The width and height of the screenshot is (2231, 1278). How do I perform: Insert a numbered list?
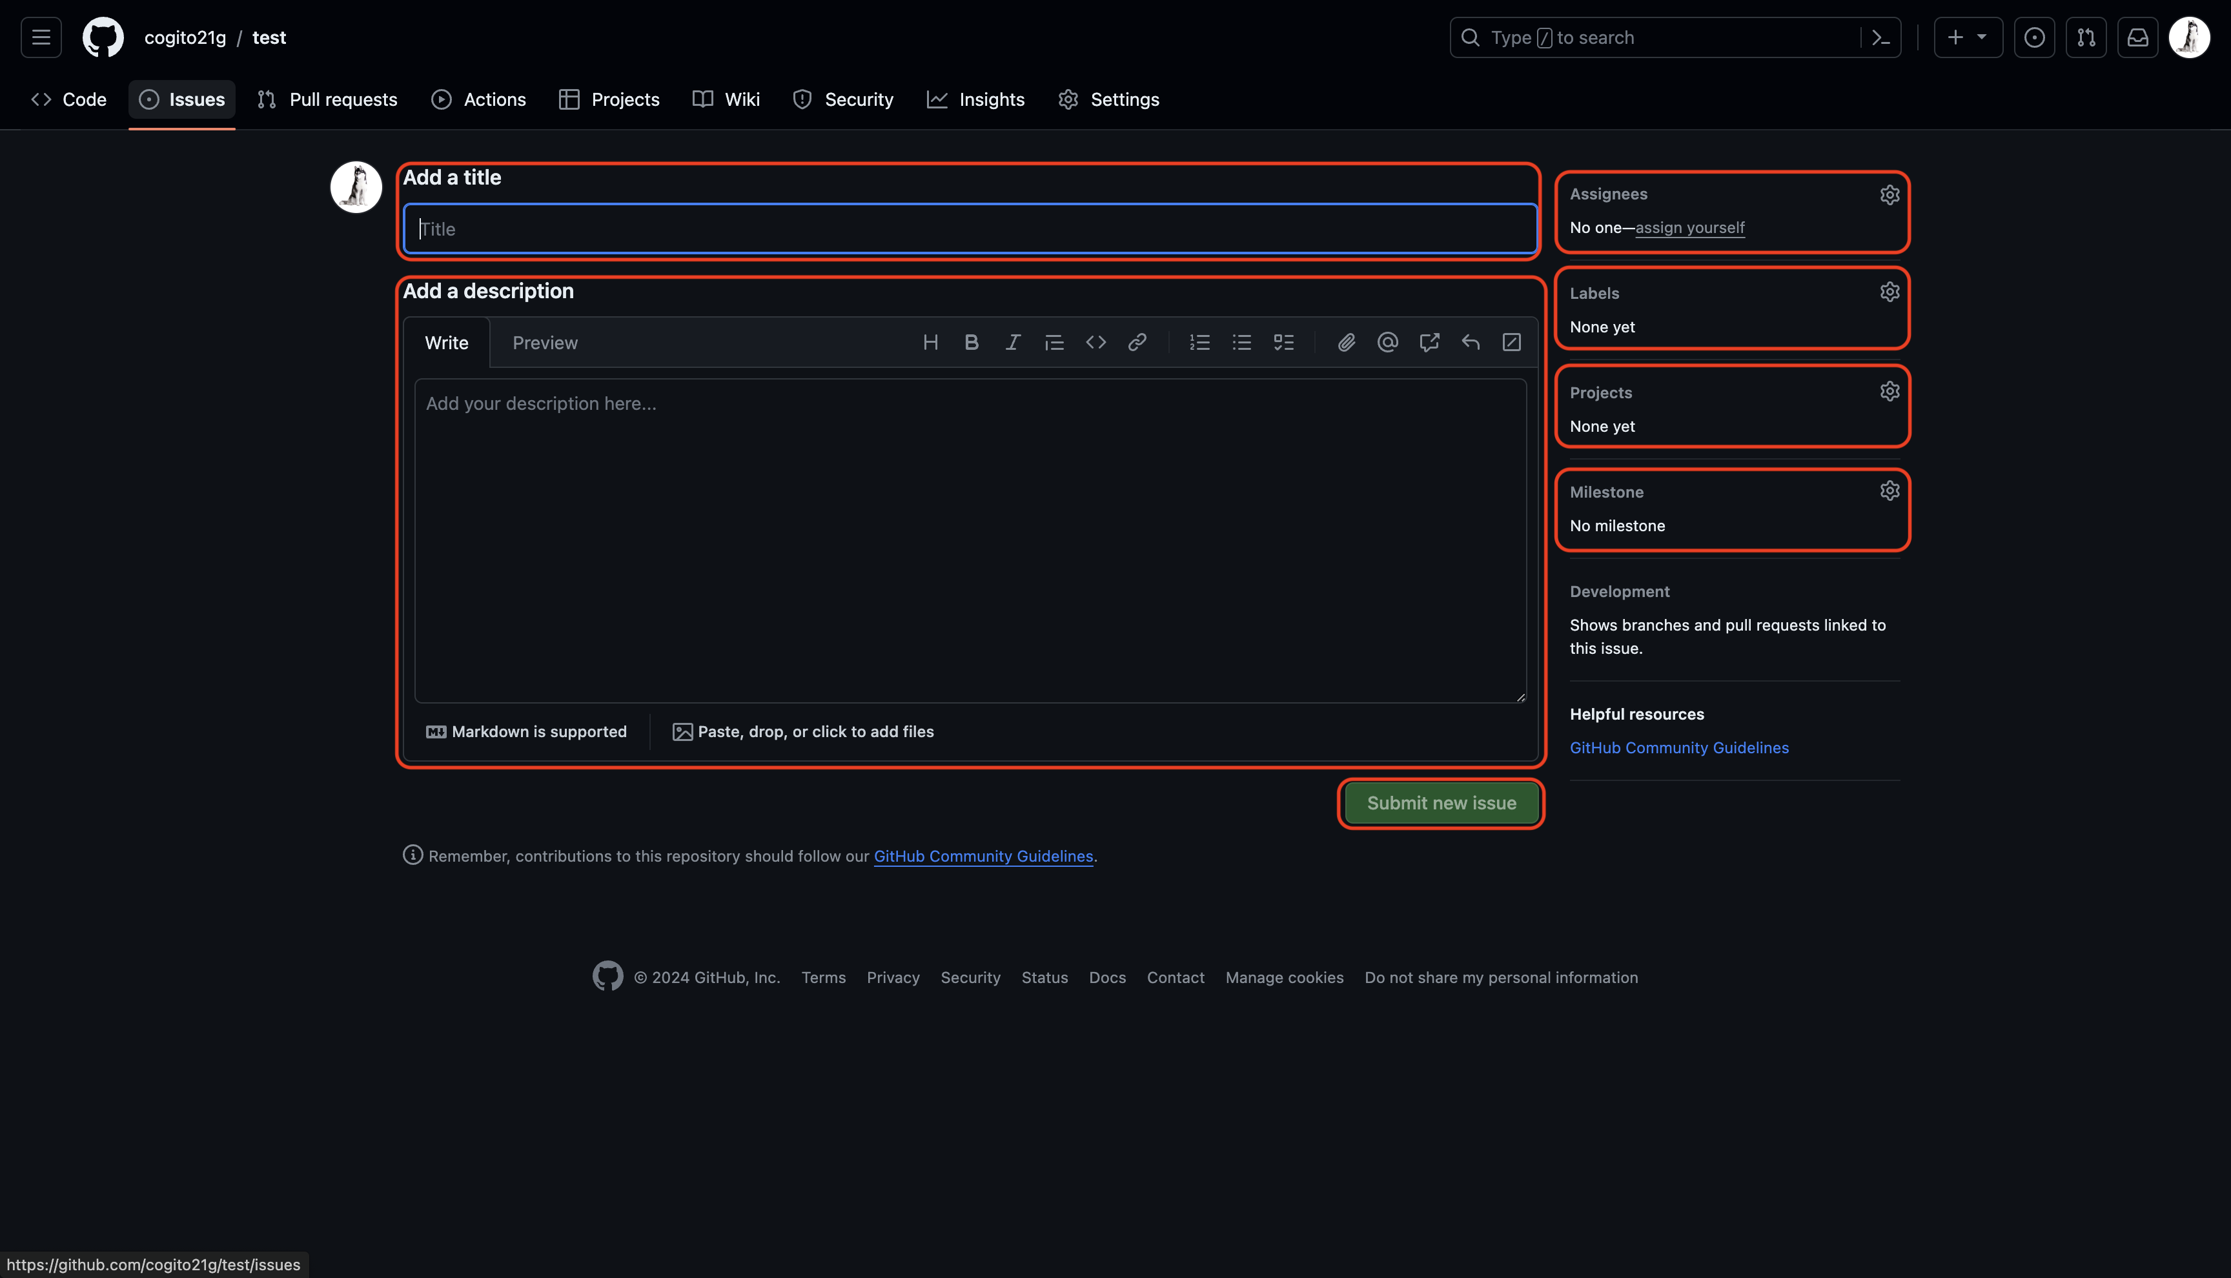pos(1200,342)
